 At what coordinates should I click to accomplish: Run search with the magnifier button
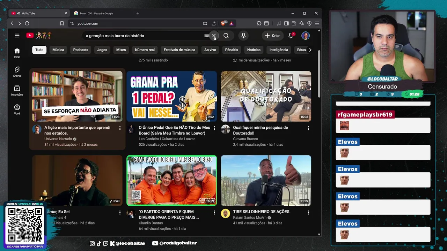(226, 36)
